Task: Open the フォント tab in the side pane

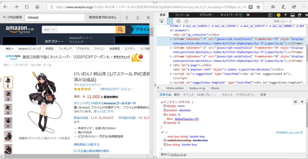Action: tap(227, 94)
